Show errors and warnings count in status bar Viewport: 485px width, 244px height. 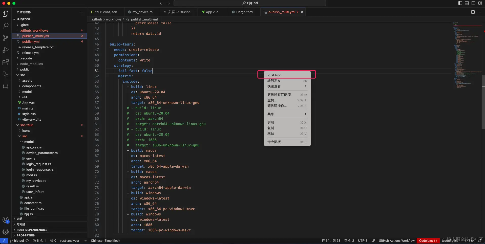[39, 241]
